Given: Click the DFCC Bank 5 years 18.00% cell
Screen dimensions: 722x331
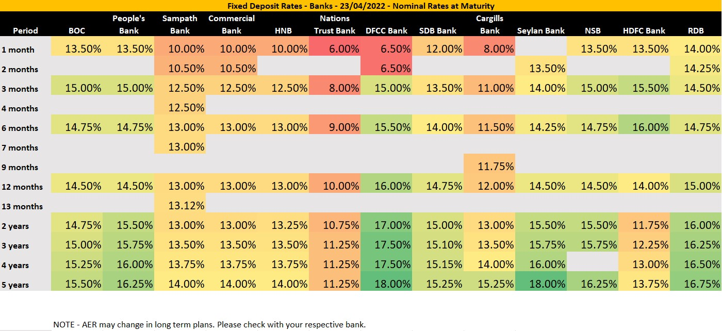Looking at the screenshot, I should 386,284.
